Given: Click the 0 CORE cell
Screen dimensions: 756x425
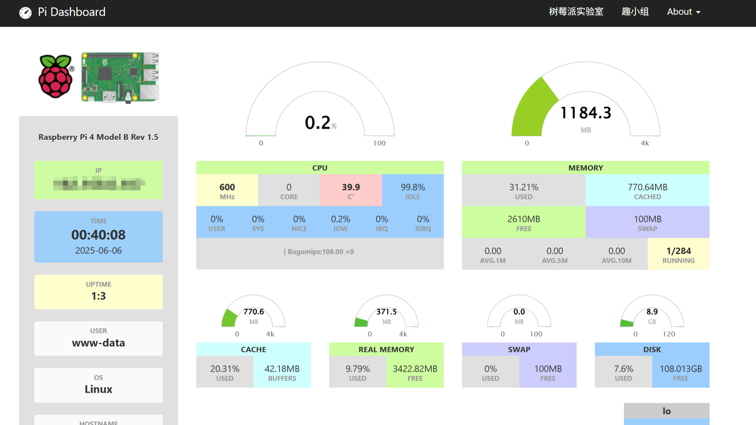Looking at the screenshot, I should pyautogui.click(x=289, y=191).
